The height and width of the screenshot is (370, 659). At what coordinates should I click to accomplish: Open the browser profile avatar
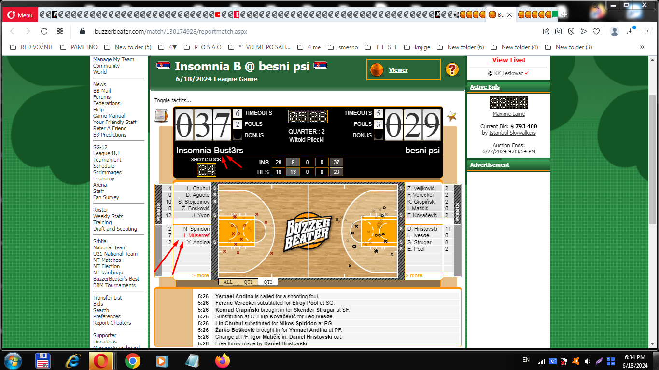pos(615,31)
